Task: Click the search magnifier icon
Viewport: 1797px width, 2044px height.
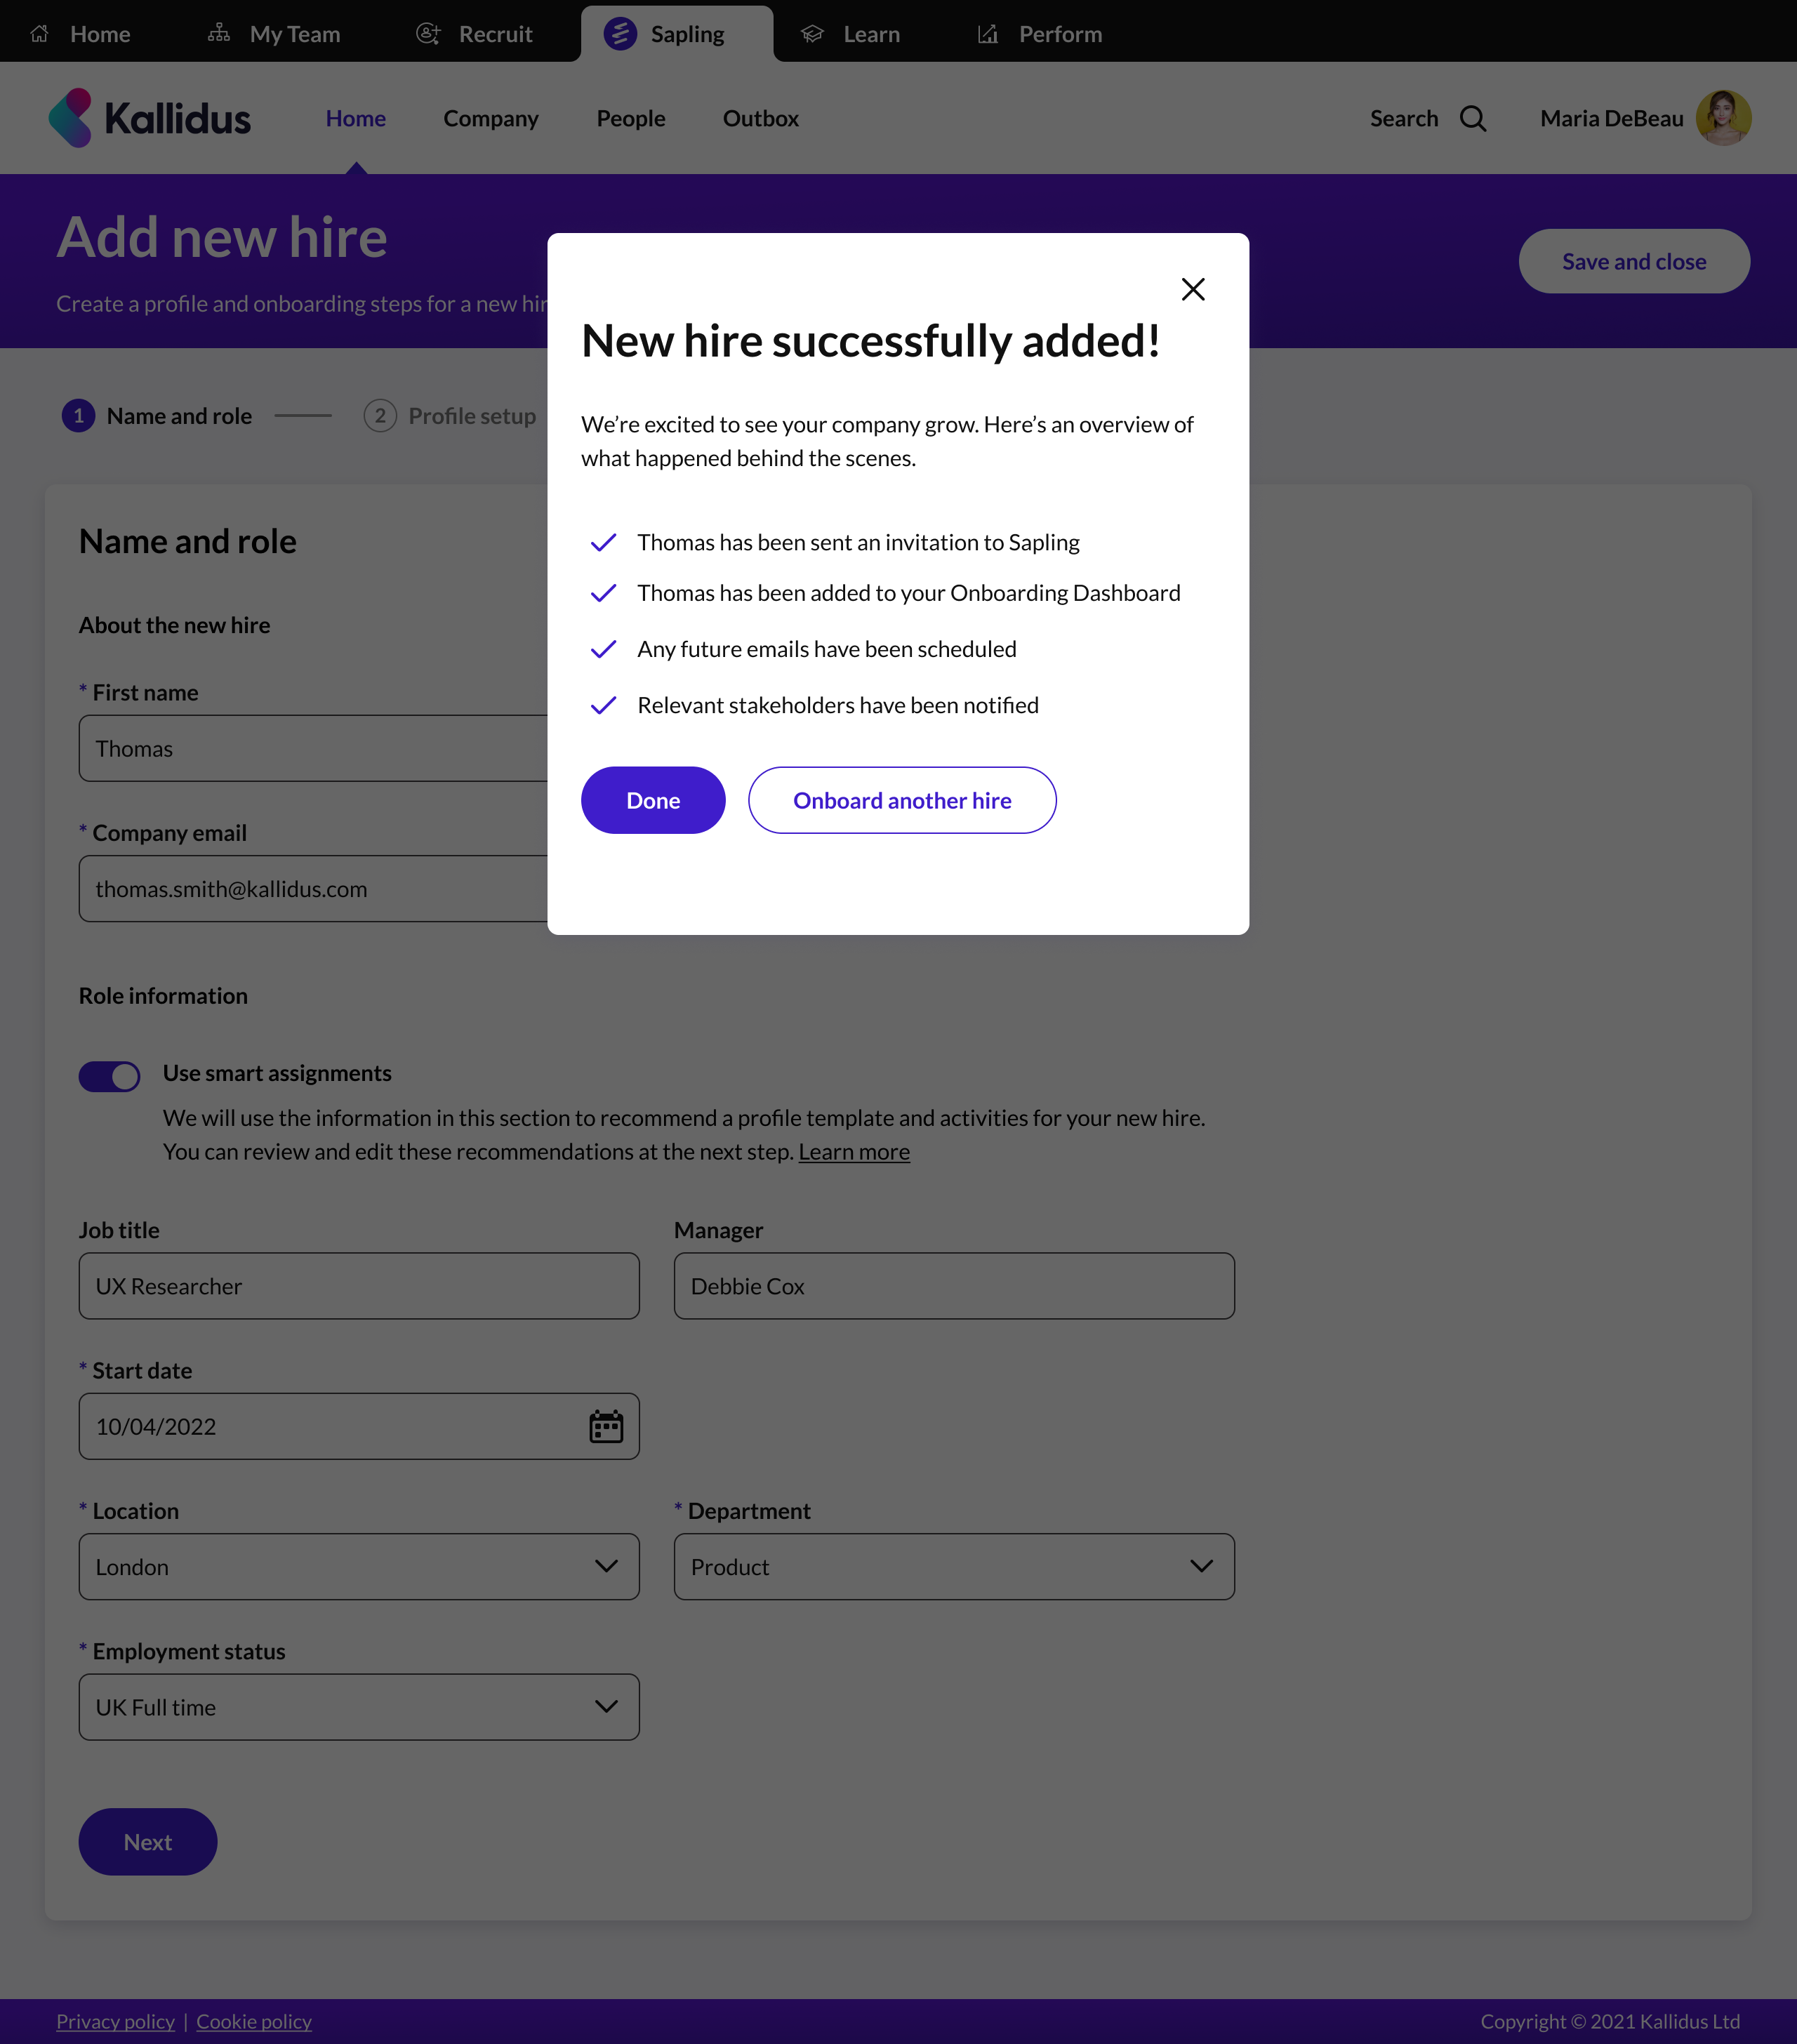Action: click(x=1472, y=119)
